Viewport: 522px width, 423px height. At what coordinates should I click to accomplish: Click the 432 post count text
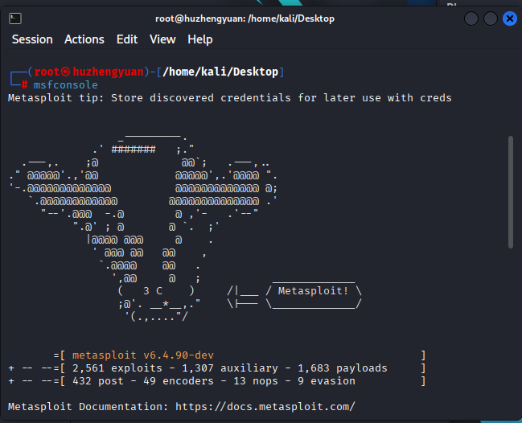(x=98, y=381)
